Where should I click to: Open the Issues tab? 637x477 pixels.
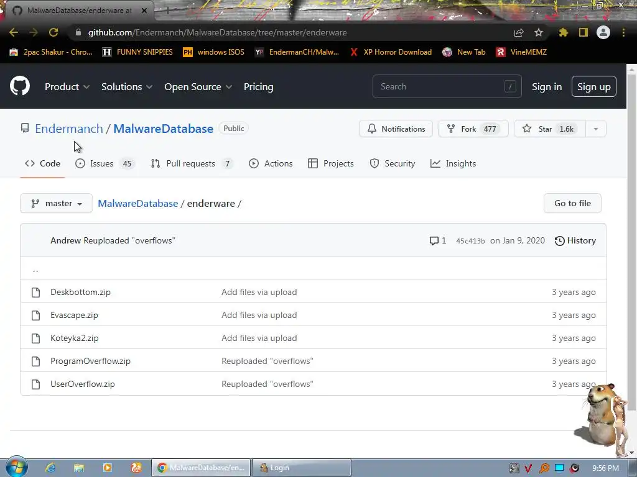click(105, 163)
